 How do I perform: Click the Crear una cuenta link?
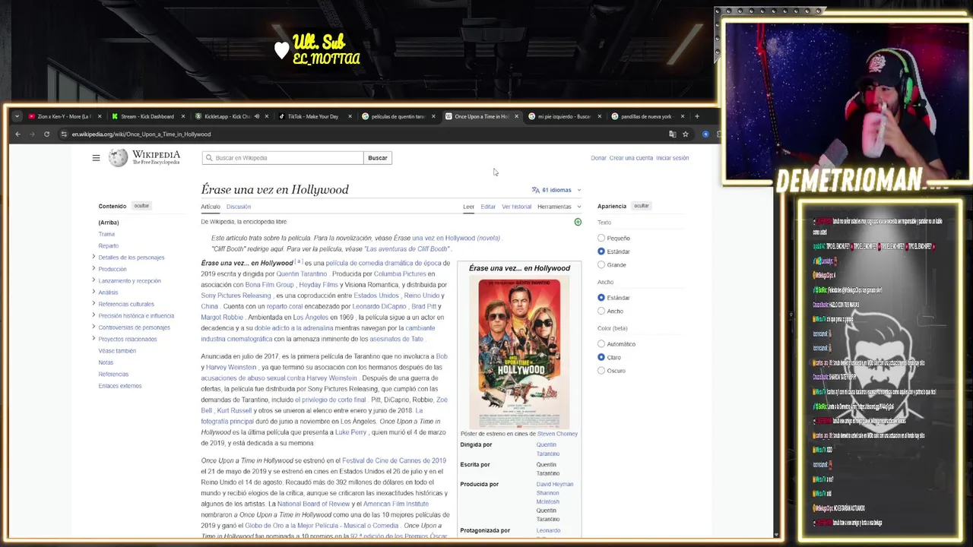[631, 158]
